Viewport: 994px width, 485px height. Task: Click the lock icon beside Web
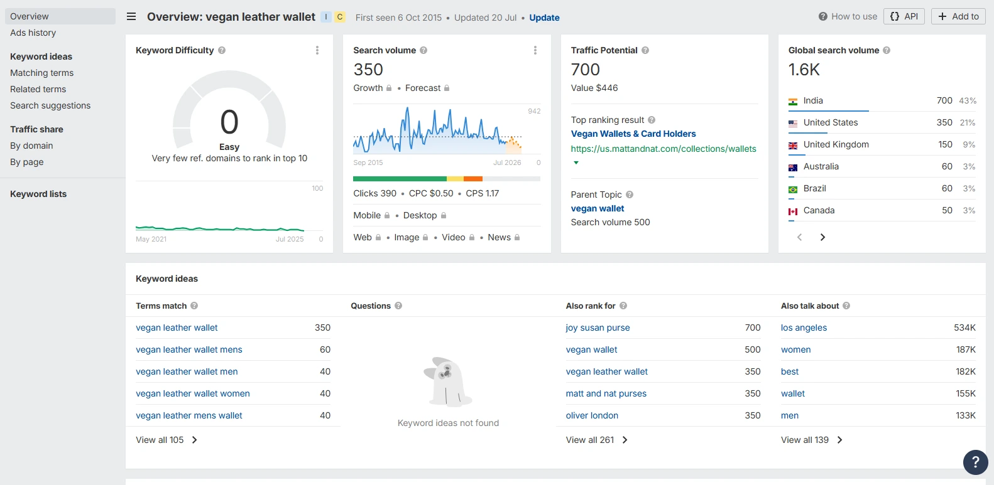pyautogui.click(x=378, y=237)
